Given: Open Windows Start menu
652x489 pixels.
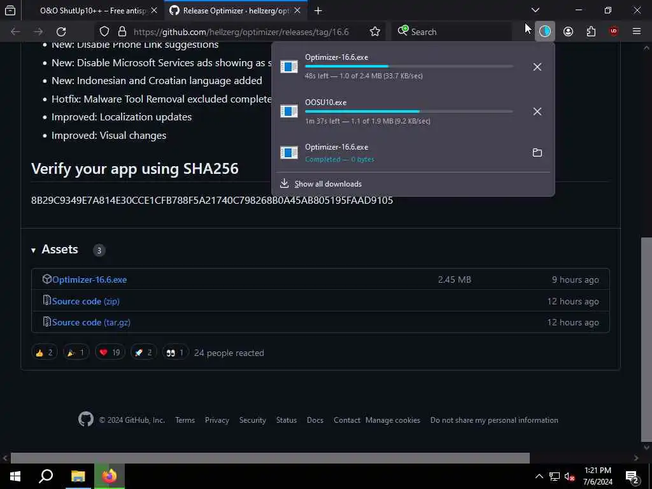Looking at the screenshot, I should pyautogui.click(x=15, y=476).
